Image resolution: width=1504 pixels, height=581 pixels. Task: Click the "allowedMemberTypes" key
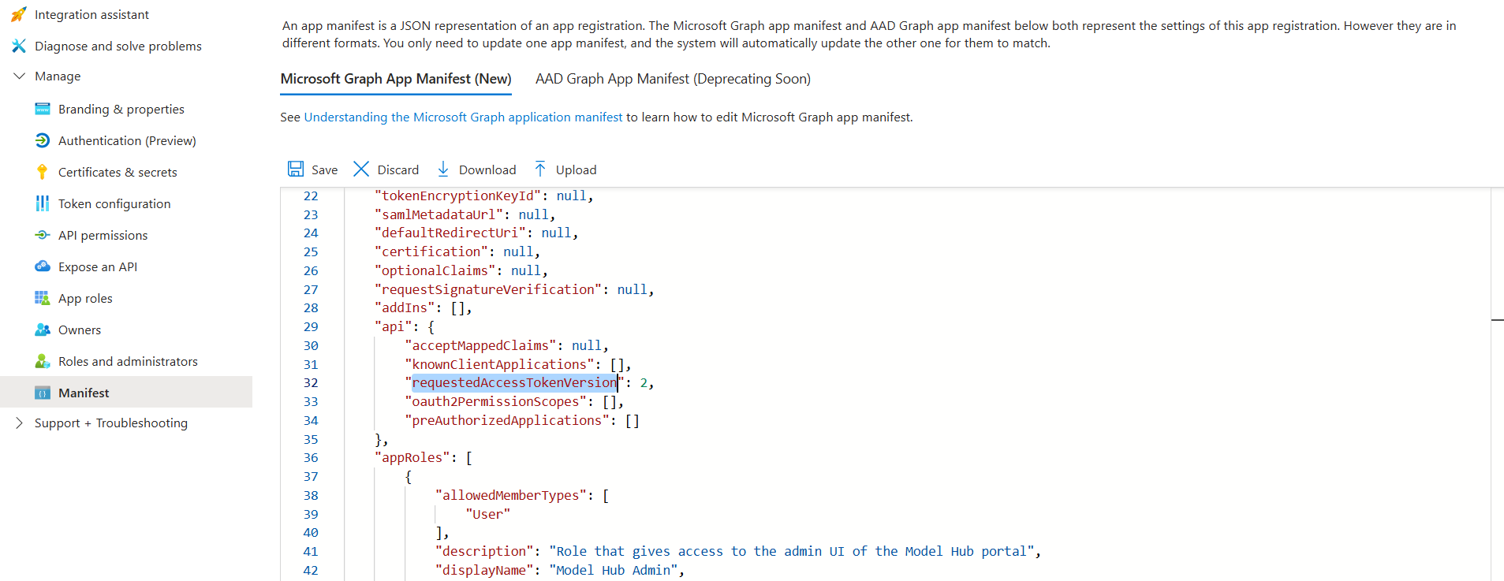click(x=511, y=496)
